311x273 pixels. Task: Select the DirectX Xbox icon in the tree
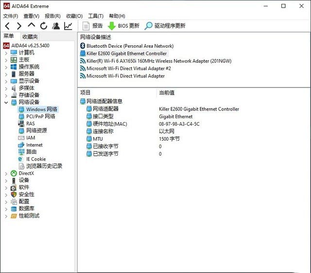coord(14,173)
